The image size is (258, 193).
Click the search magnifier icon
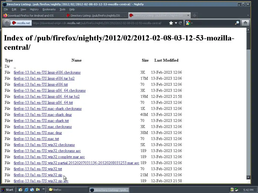point(237,23)
